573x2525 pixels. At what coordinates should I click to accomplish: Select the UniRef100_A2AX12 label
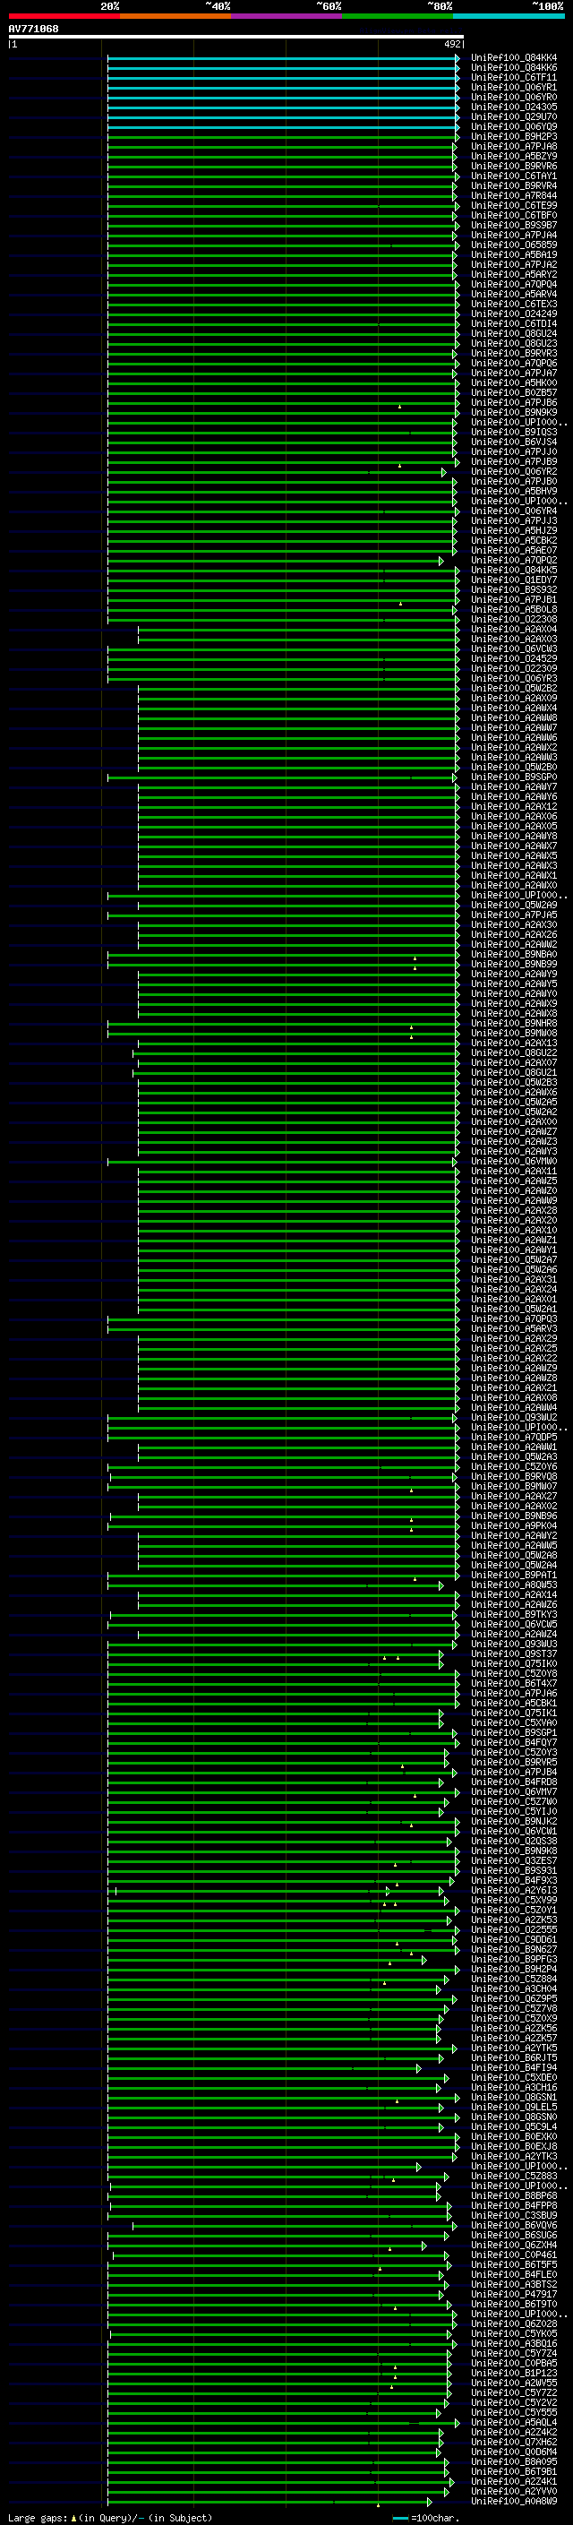pos(514,807)
